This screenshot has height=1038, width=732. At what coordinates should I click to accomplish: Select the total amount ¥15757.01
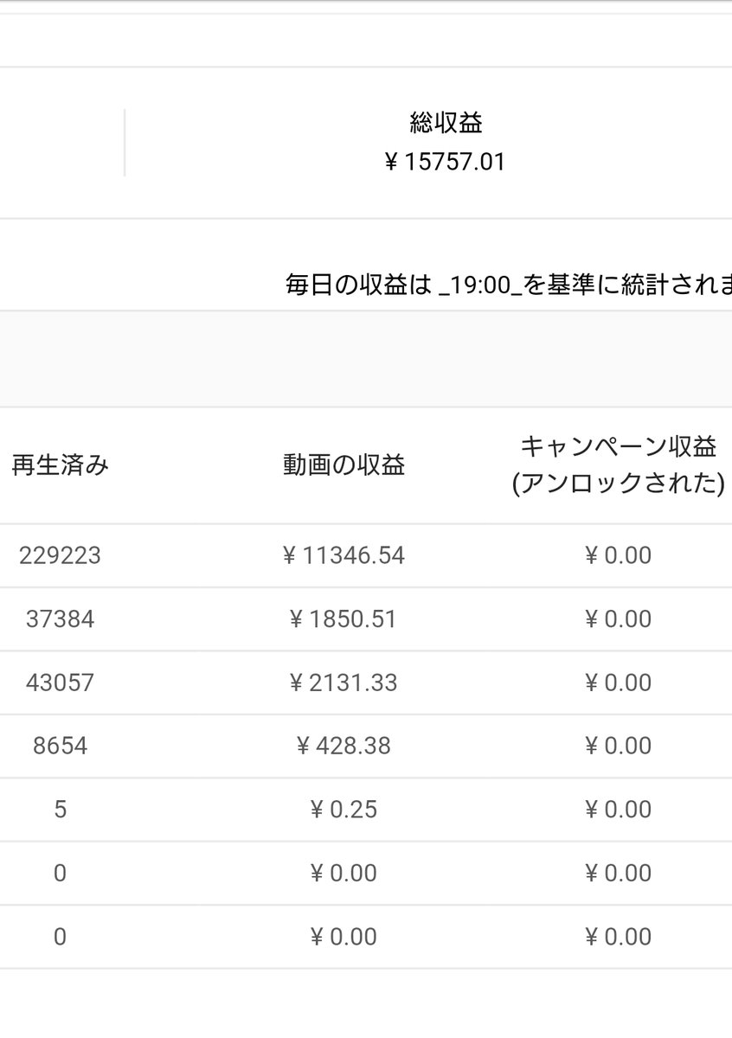[x=445, y=162]
